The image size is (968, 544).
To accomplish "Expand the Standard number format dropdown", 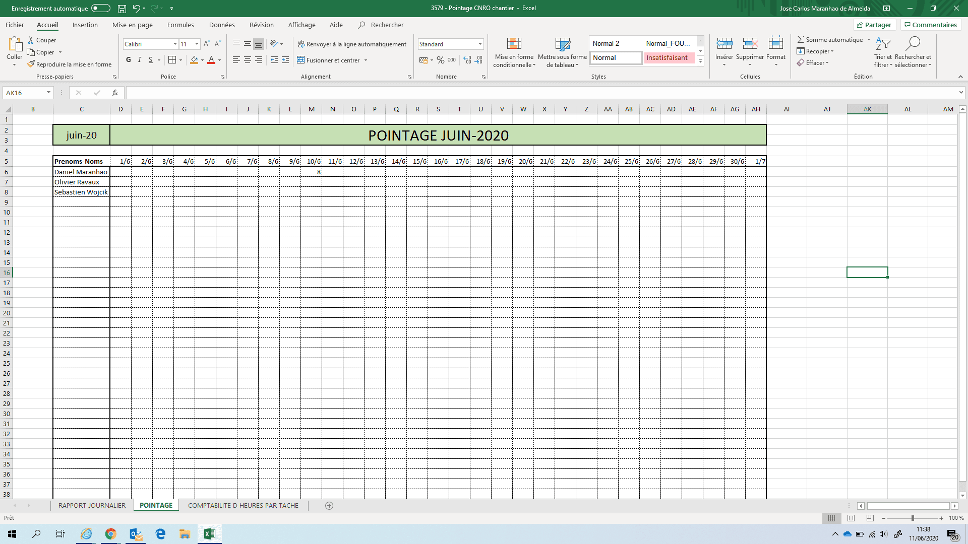I will [480, 44].
